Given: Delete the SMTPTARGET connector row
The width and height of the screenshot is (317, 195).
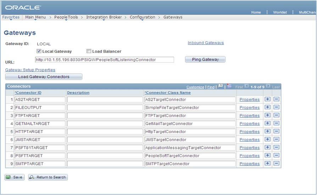Looking at the screenshot, I should click(x=276, y=163).
